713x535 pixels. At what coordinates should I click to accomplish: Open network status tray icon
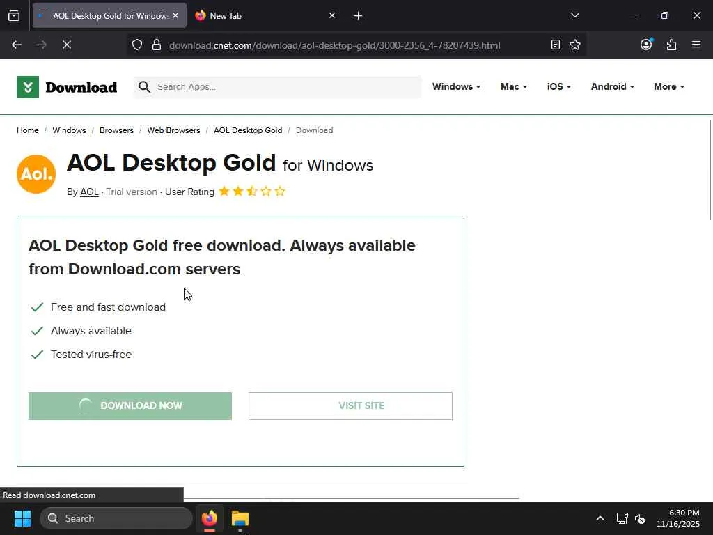coord(622,518)
